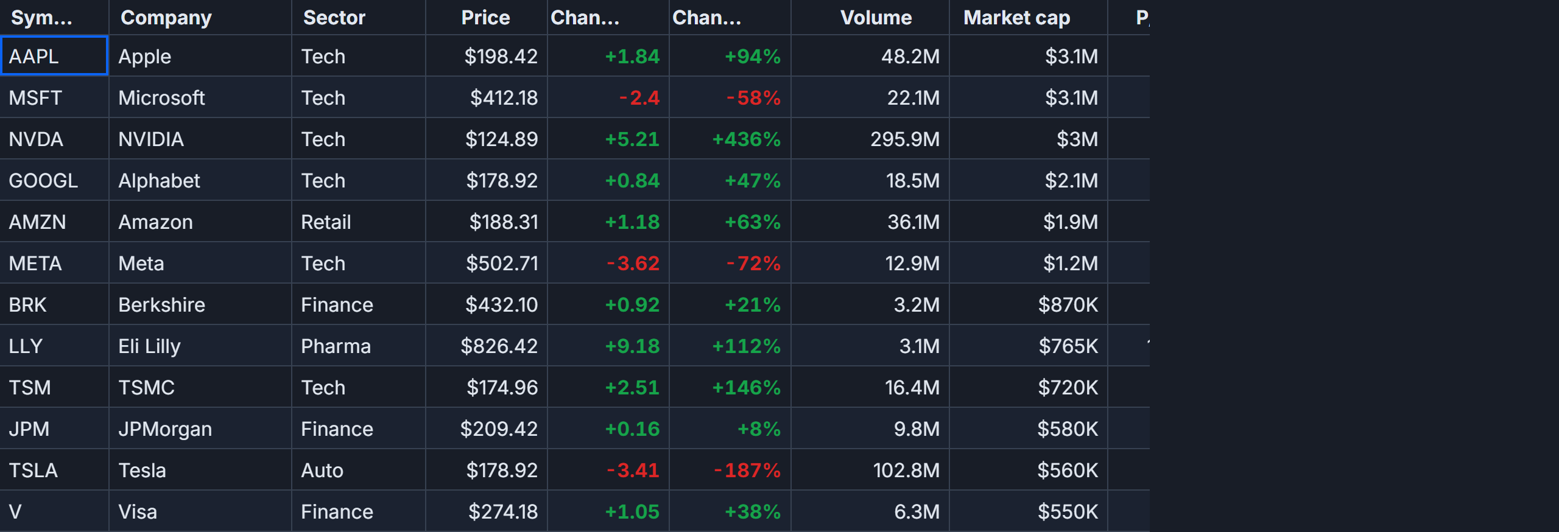The image size is (1559, 532).
Task: Click the Sym... column header
Action: point(54,17)
